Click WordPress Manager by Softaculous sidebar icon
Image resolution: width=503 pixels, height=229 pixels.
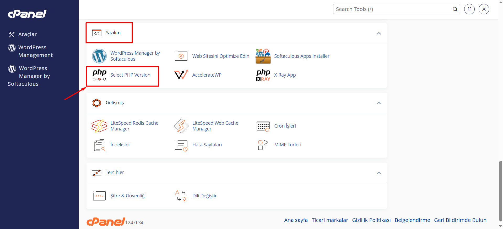12,68
